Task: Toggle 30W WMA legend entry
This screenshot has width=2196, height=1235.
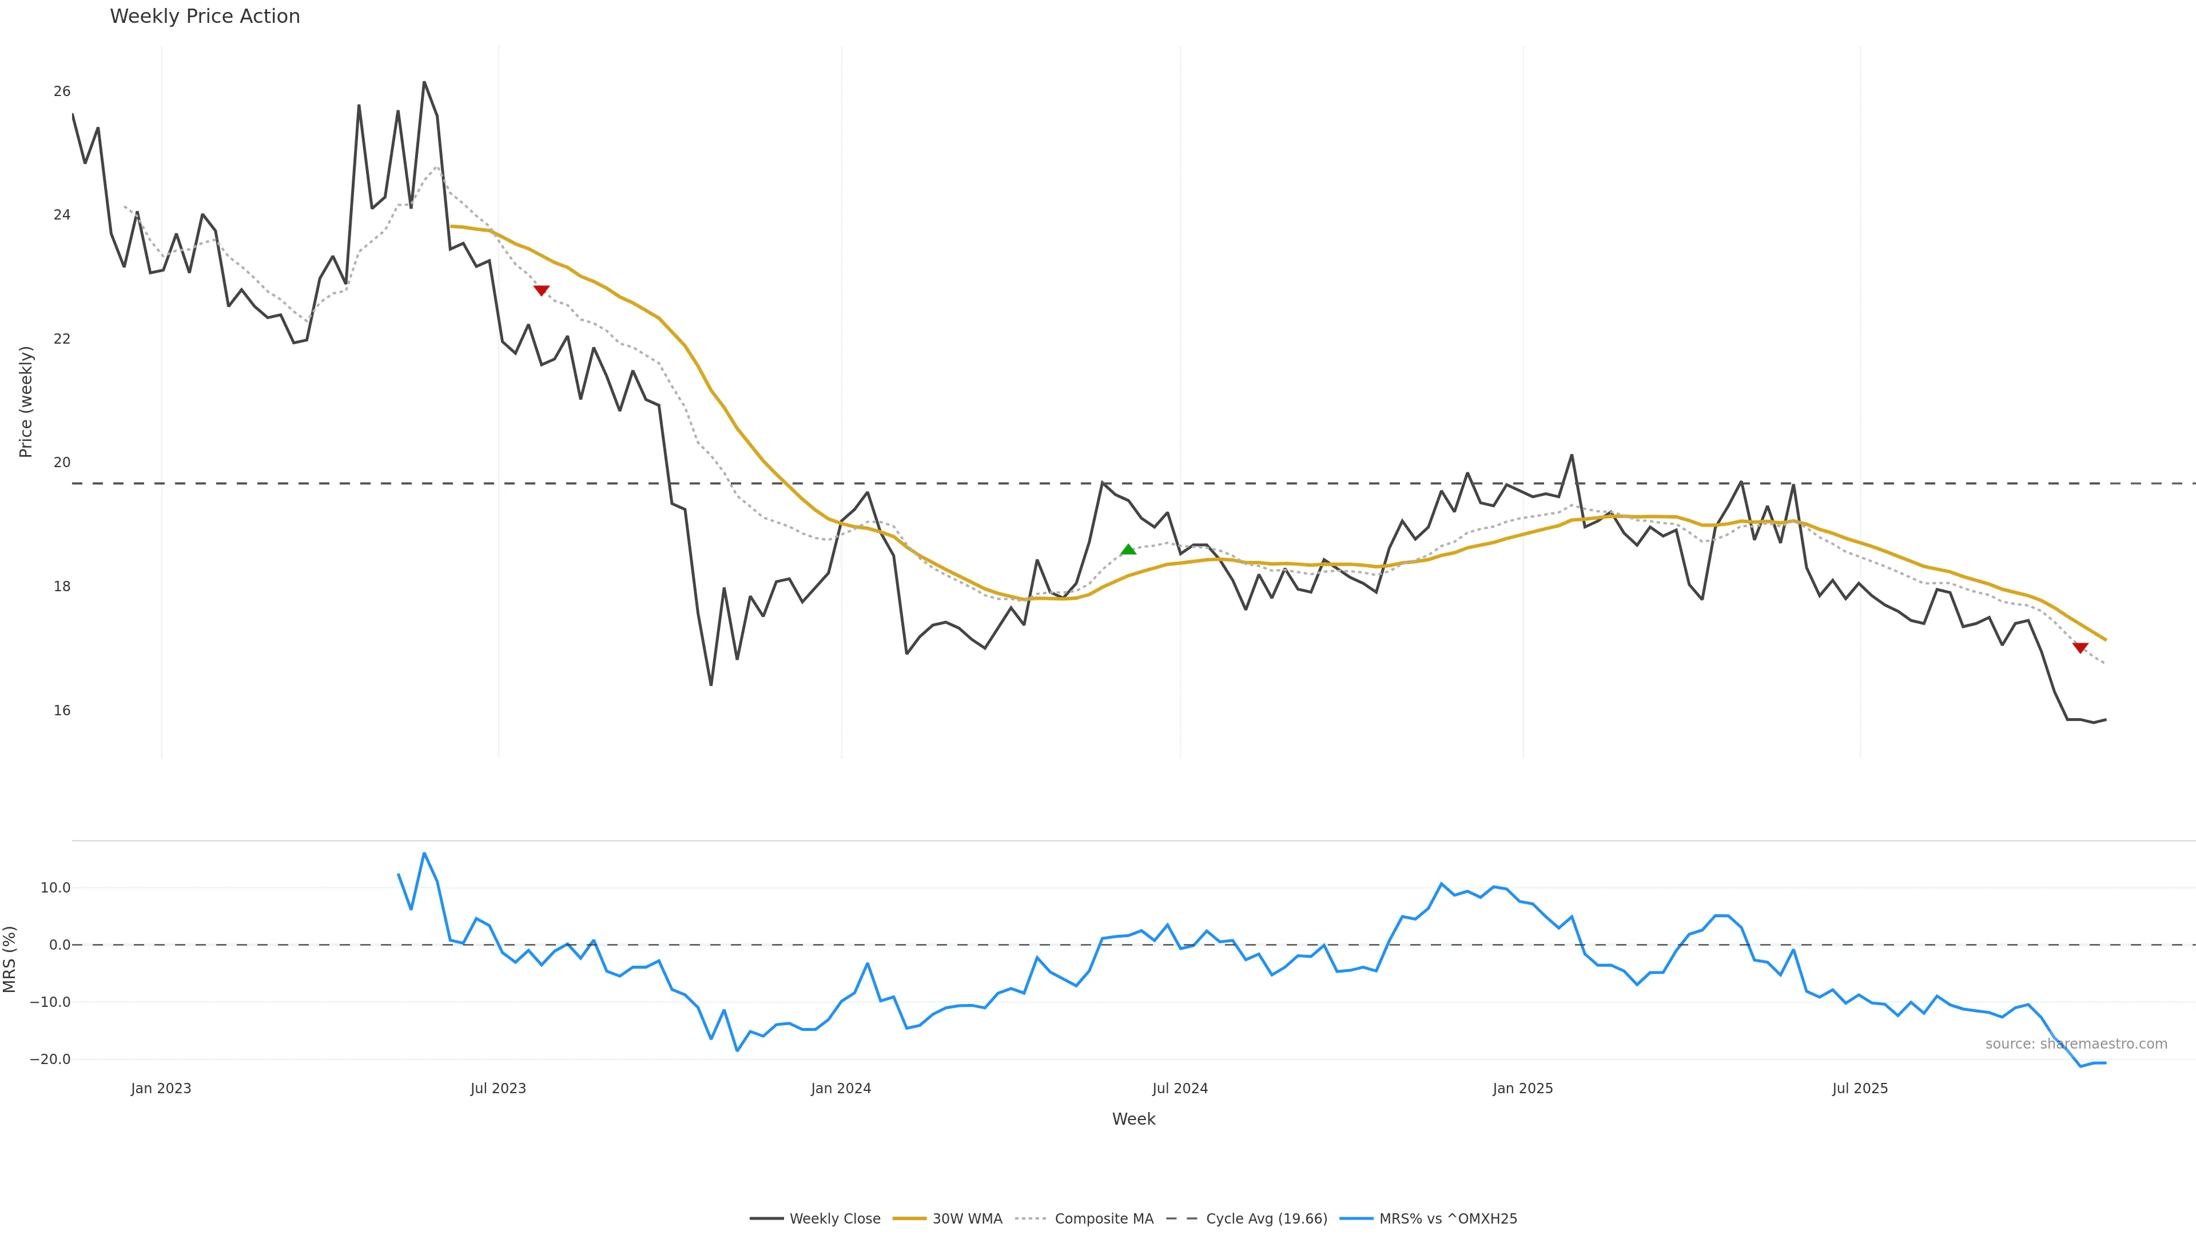Action: point(966,1219)
